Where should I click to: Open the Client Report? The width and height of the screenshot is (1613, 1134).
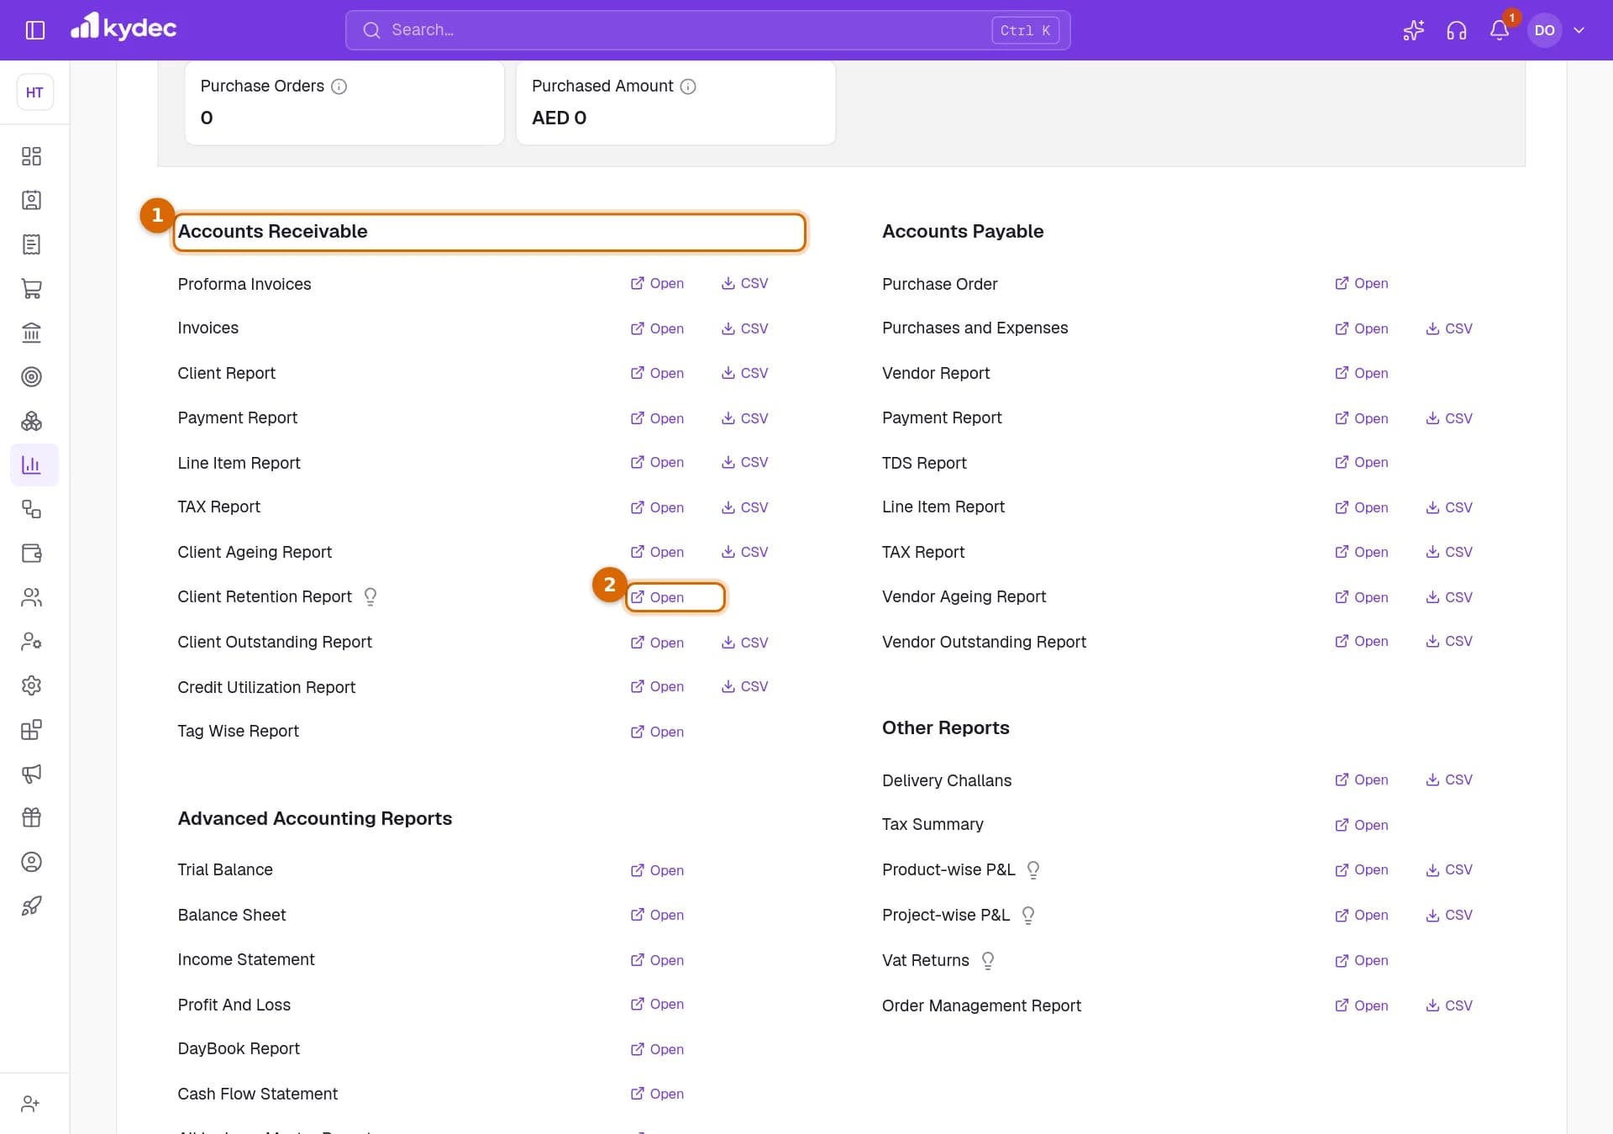(x=657, y=373)
